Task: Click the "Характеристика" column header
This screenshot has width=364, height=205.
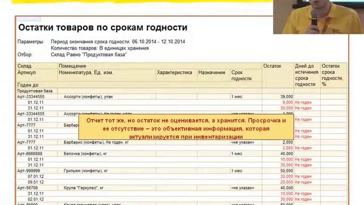Action: [175, 72]
